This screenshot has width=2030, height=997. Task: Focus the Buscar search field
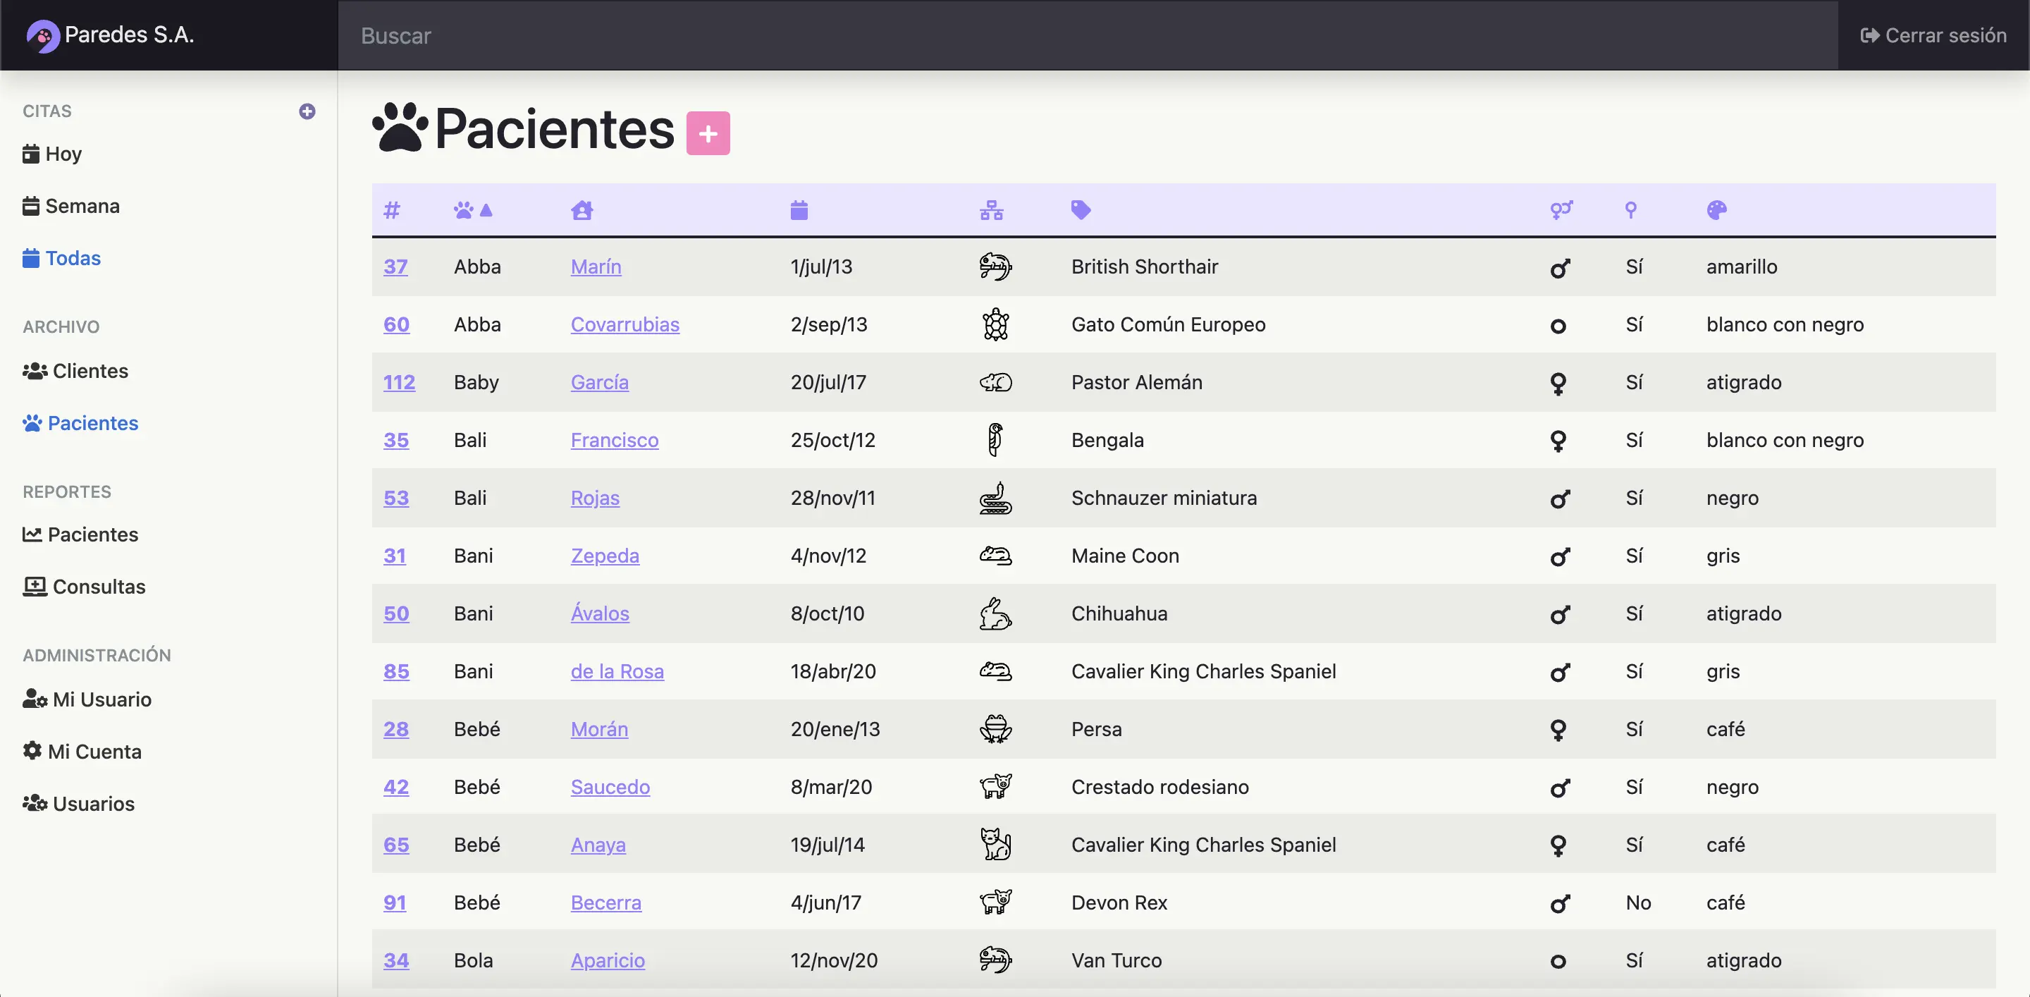click(1088, 35)
